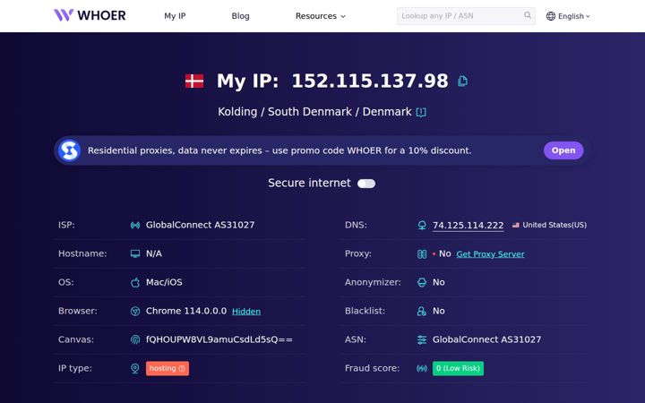Click the Anonymizer No value
Viewport: 645px width, 403px height.
pos(438,282)
